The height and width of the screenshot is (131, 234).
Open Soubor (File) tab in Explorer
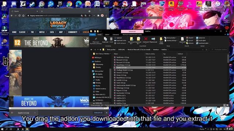tap(93, 35)
